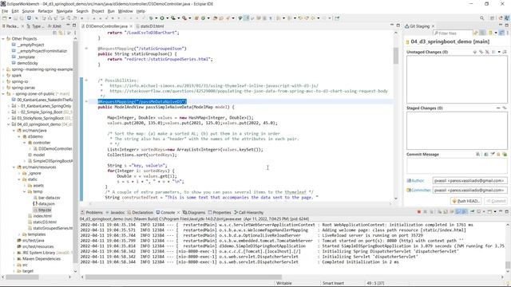
Task: Maximize the editor area
Action: [398, 25]
